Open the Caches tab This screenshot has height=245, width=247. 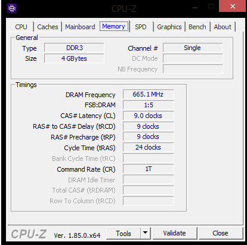pyautogui.click(x=48, y=27)
